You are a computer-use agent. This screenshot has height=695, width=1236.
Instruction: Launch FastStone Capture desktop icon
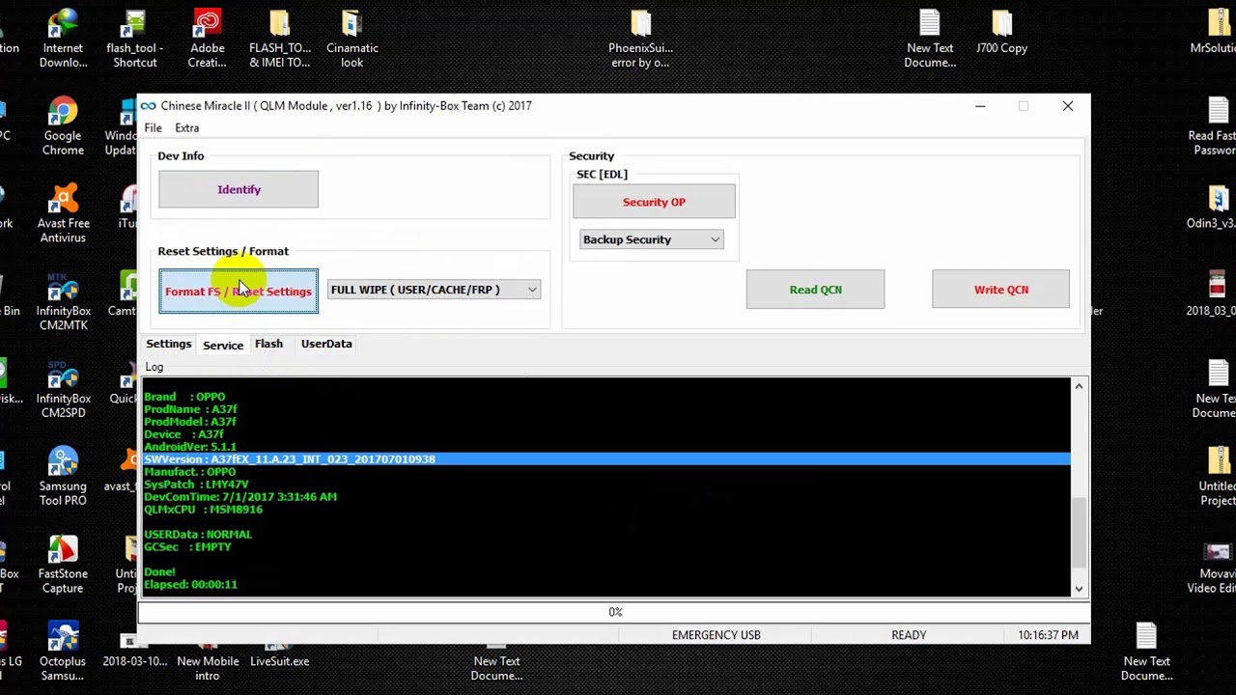coord(63,565)
